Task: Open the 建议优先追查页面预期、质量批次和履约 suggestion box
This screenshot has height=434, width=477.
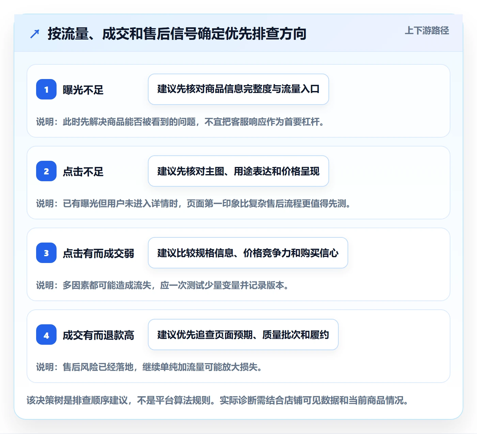Action: pyautogui.click(x=243, y=335)
